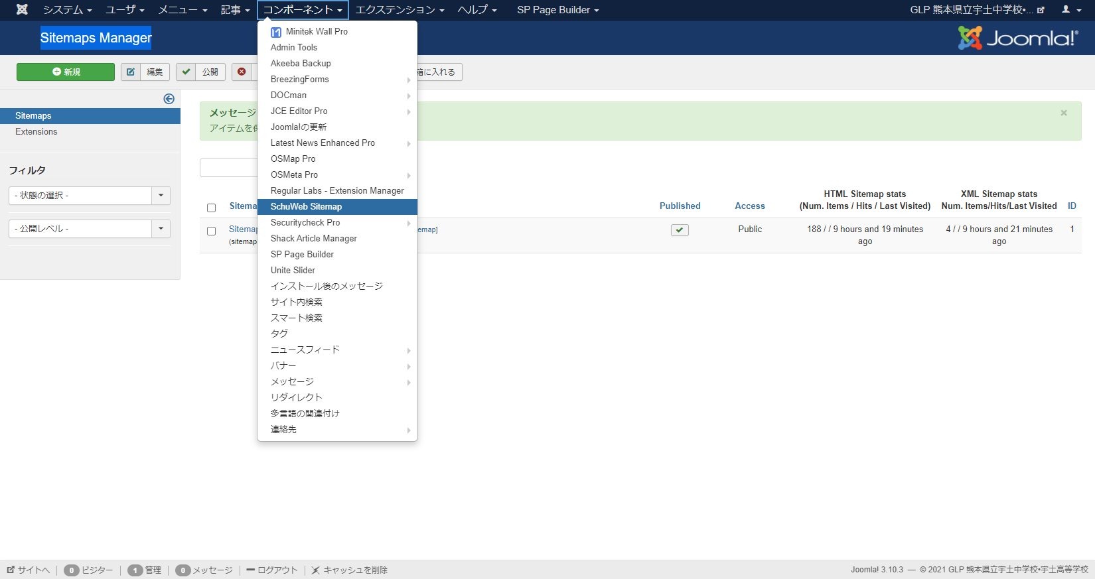Image resolution: width=1095 pixels, height=579 pixels.
Task: Open the 公開レベル filter dropdown
Action: point(90,229)
